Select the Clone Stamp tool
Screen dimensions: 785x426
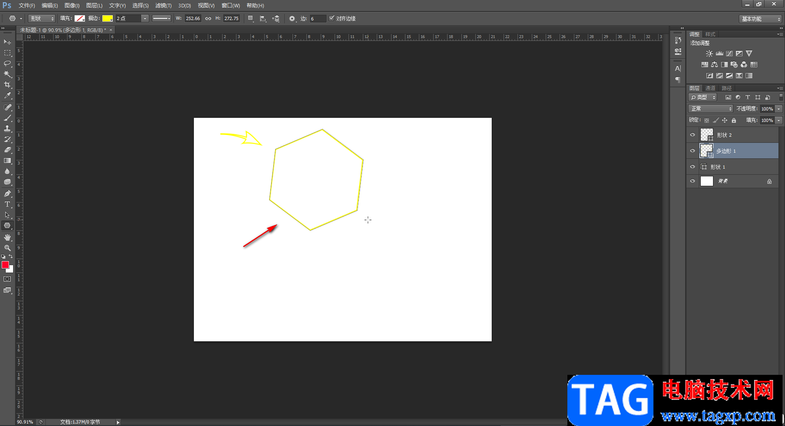pos(7,128)
